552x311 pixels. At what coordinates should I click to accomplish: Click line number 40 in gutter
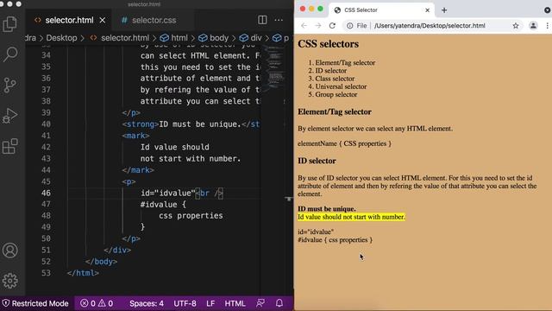click(46, 124)
